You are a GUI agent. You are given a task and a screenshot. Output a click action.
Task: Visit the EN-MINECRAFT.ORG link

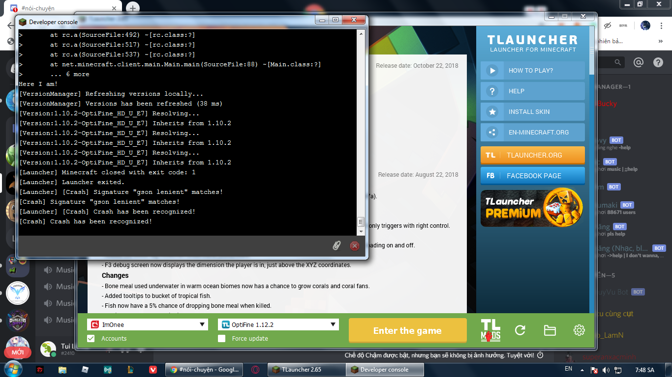[533, 133]
